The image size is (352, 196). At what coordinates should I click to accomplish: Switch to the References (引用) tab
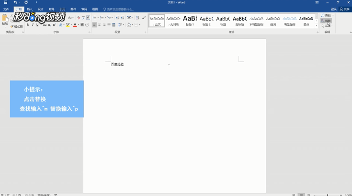point(62,9)
